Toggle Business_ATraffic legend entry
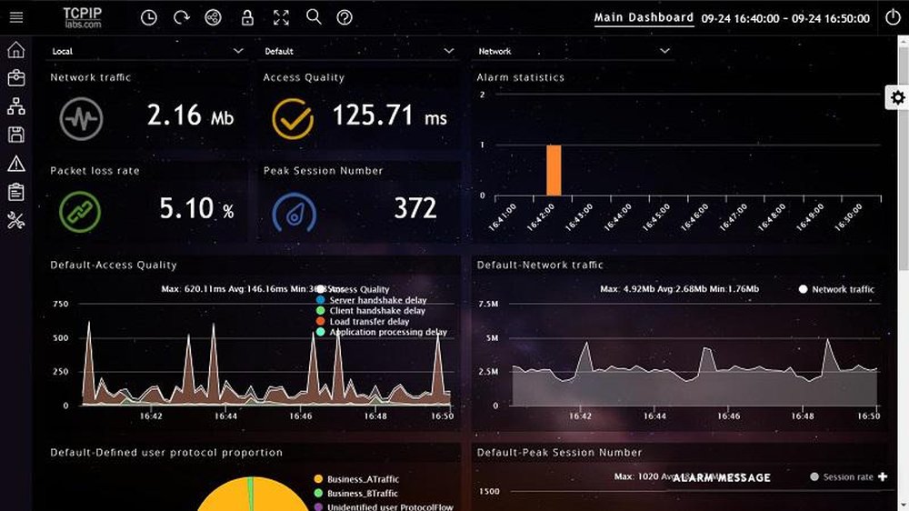 click(x=356, y=479)
